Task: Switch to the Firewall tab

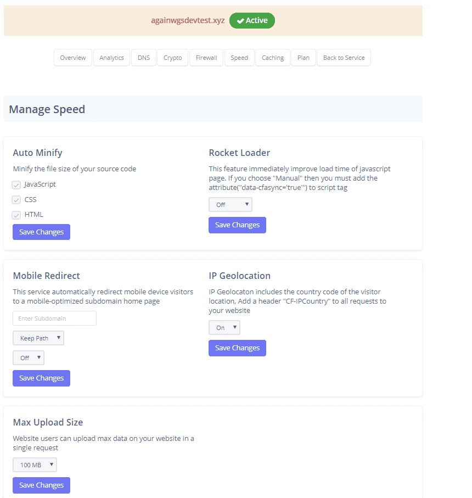Action: [x=206, y=58]
